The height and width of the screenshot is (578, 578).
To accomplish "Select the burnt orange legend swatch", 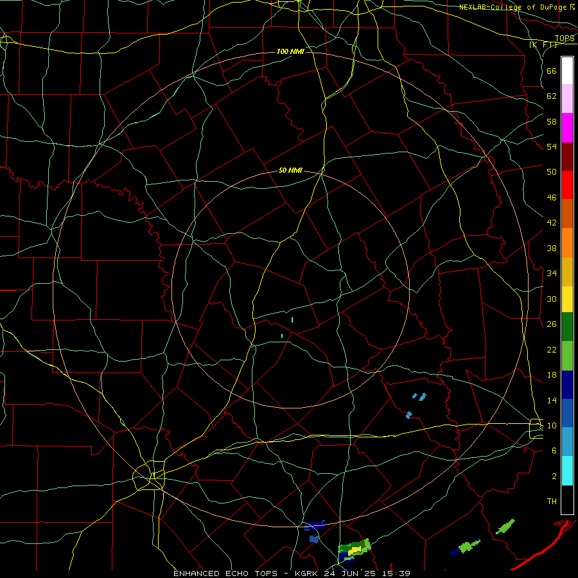I will point(567,213).
